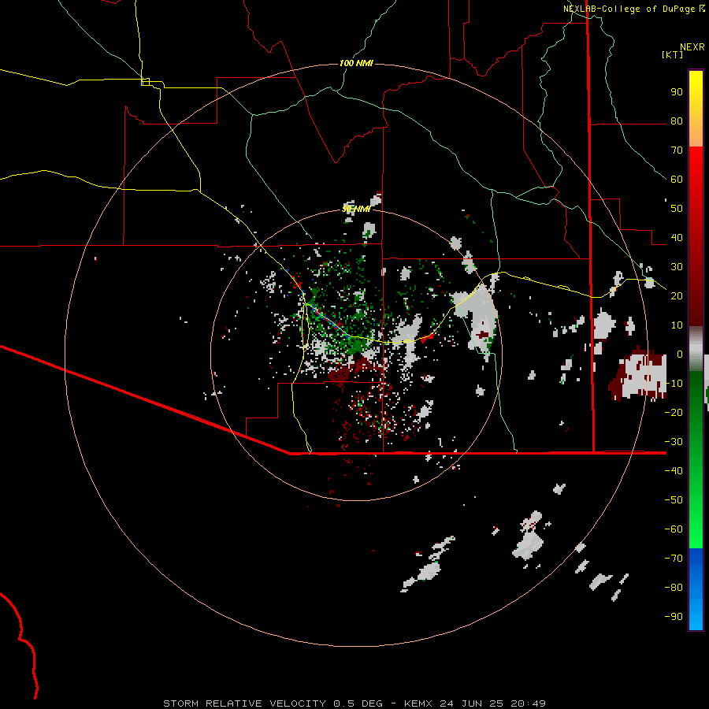Click the 80 value on the velocity legend
Screen dimensions: 709x709
point(677,121)
